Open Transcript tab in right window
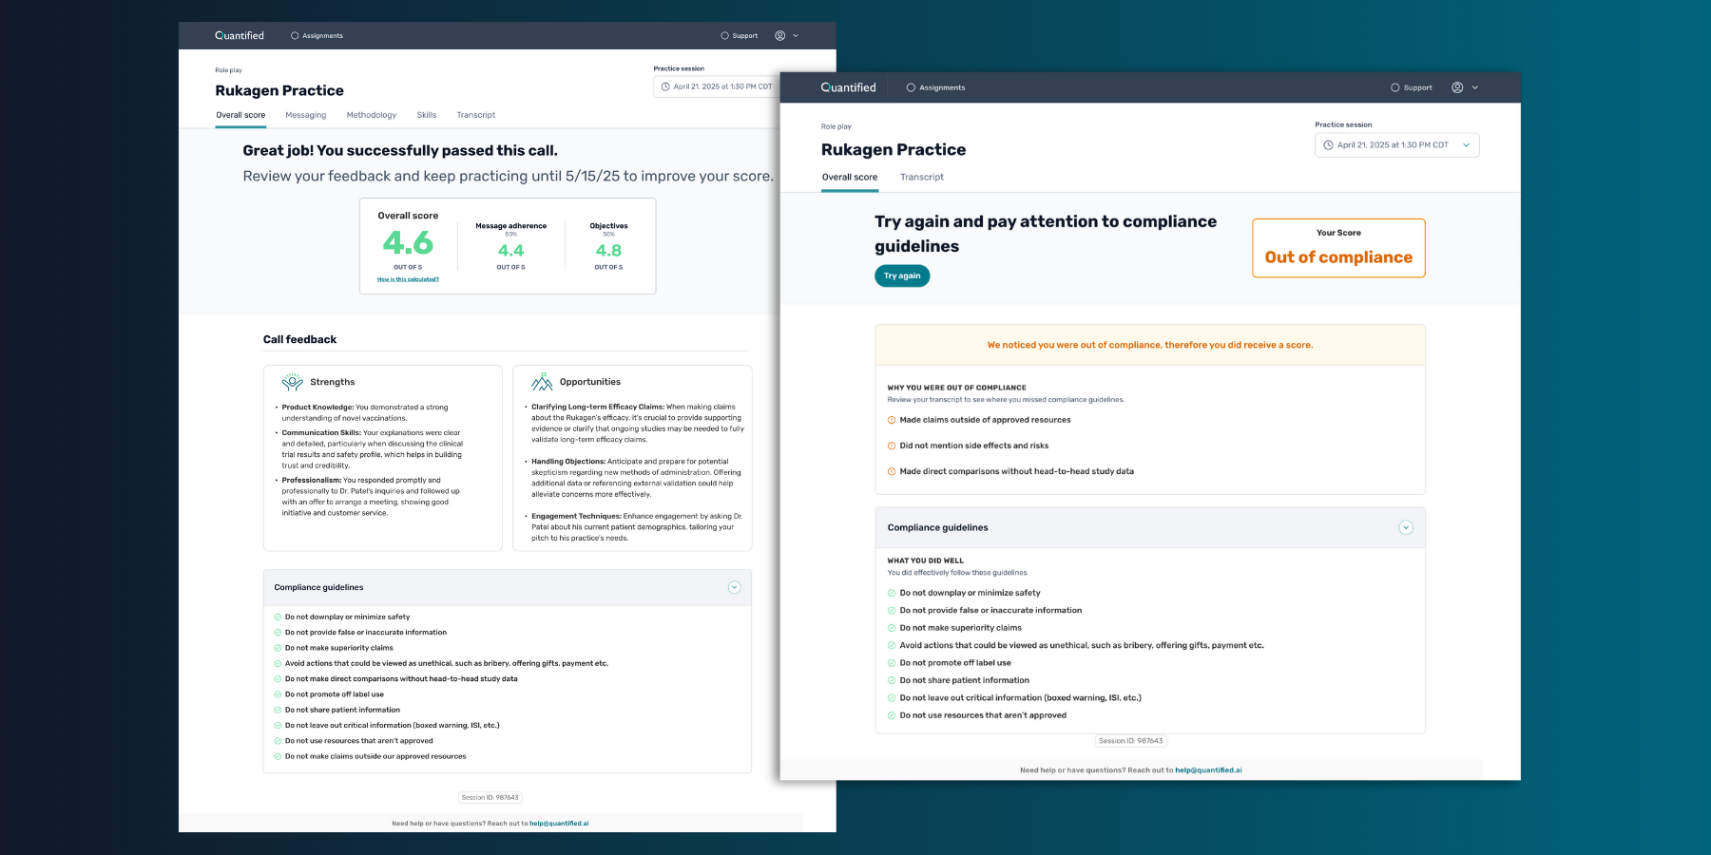The width and height of the screenshot is (1711, 855). coord(922,177)
